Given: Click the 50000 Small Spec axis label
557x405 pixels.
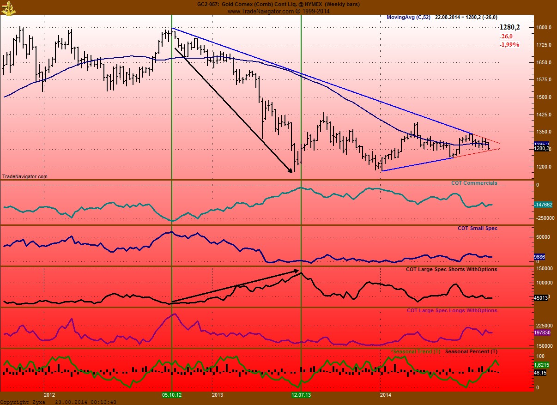Looking at the screenshot, I should [x=543, y=237].
